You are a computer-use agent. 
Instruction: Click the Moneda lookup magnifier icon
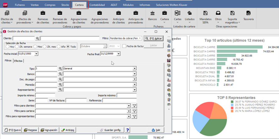pos(60,85)
